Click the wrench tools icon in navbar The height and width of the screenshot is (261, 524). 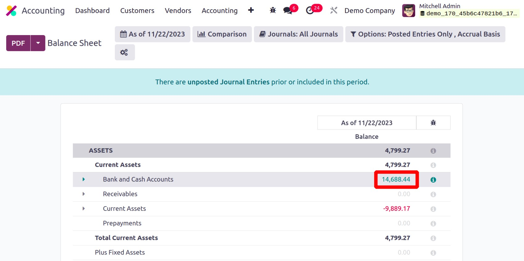point(334,10)
